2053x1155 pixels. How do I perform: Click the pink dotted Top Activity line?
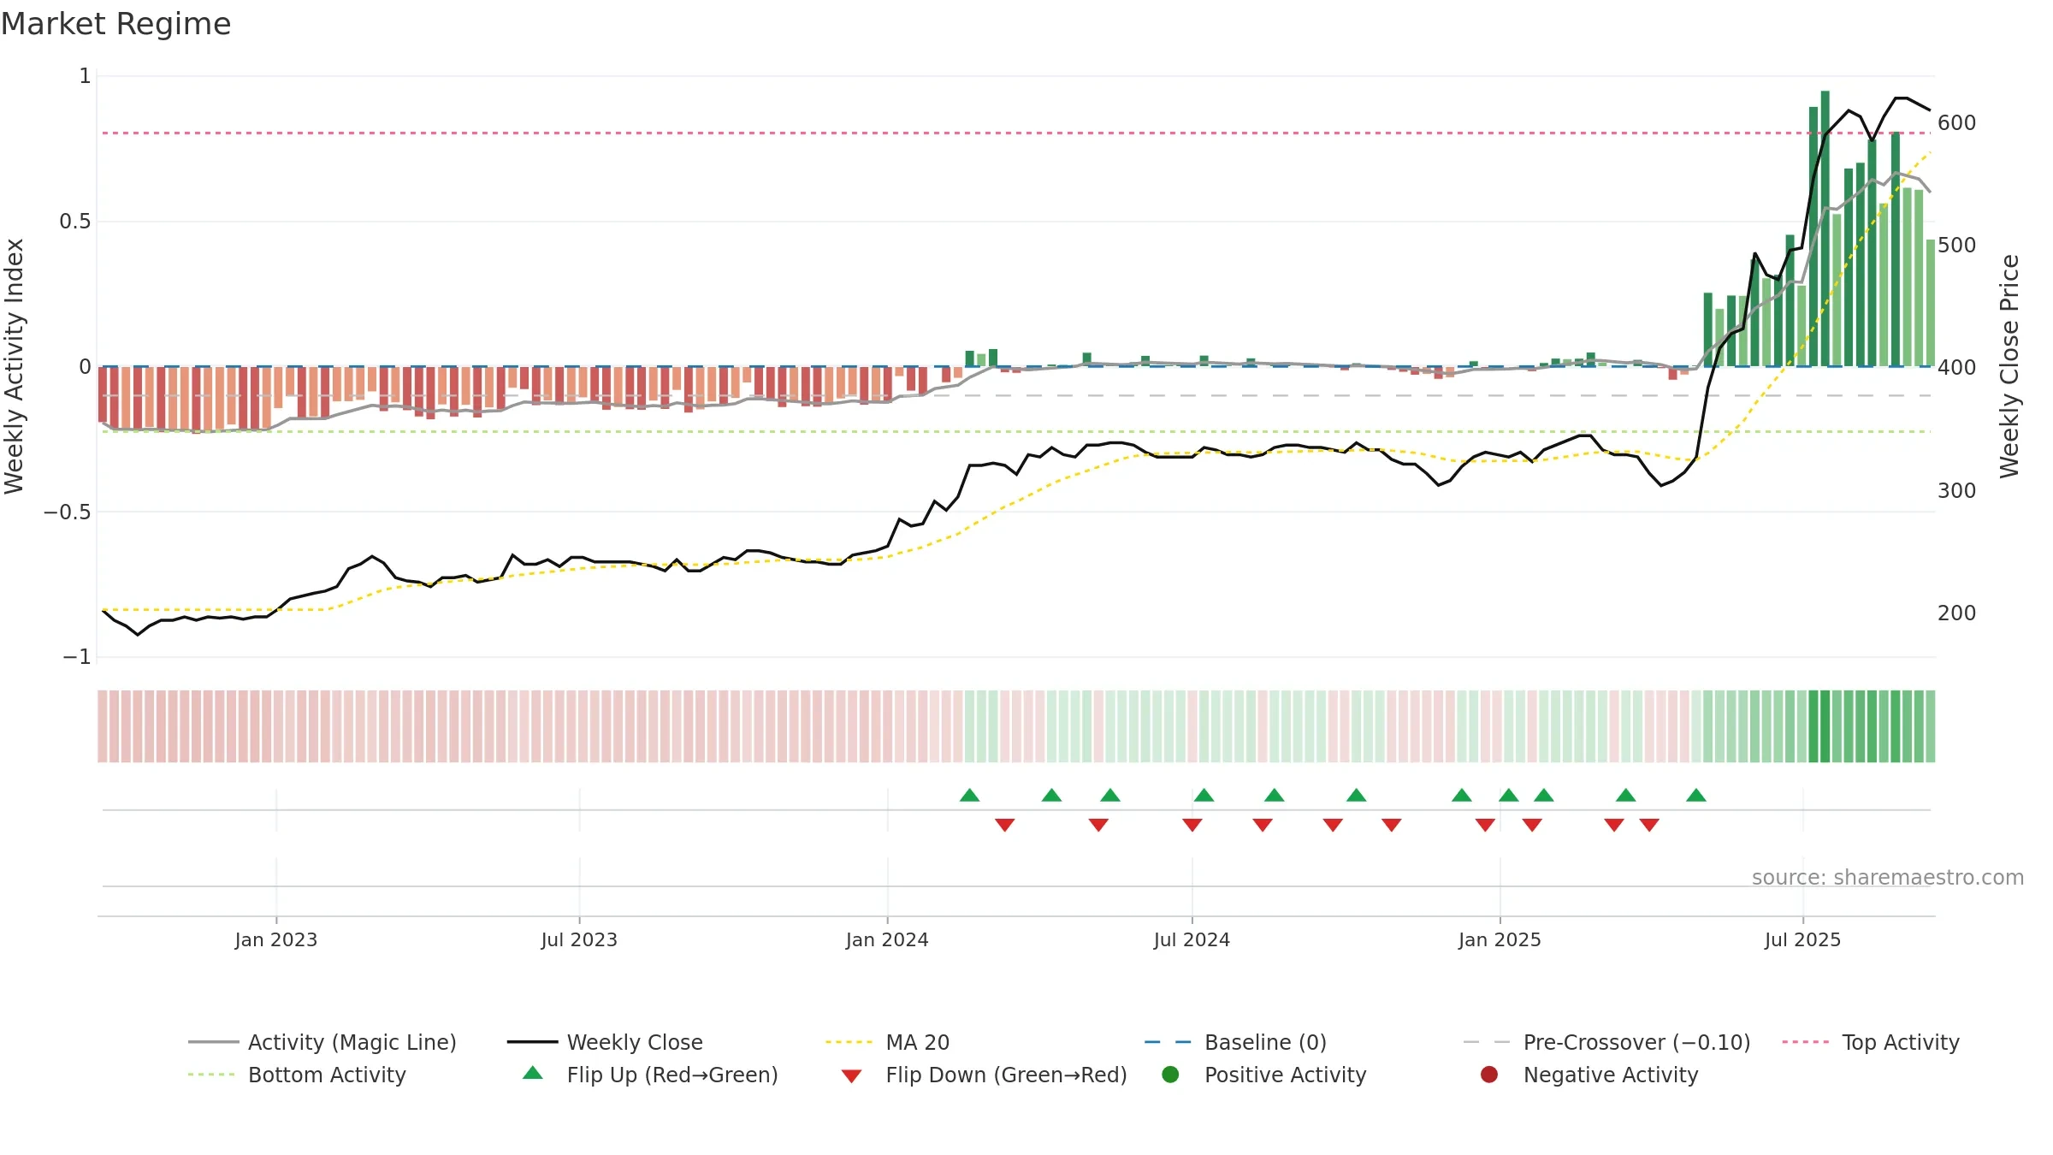1016,133
